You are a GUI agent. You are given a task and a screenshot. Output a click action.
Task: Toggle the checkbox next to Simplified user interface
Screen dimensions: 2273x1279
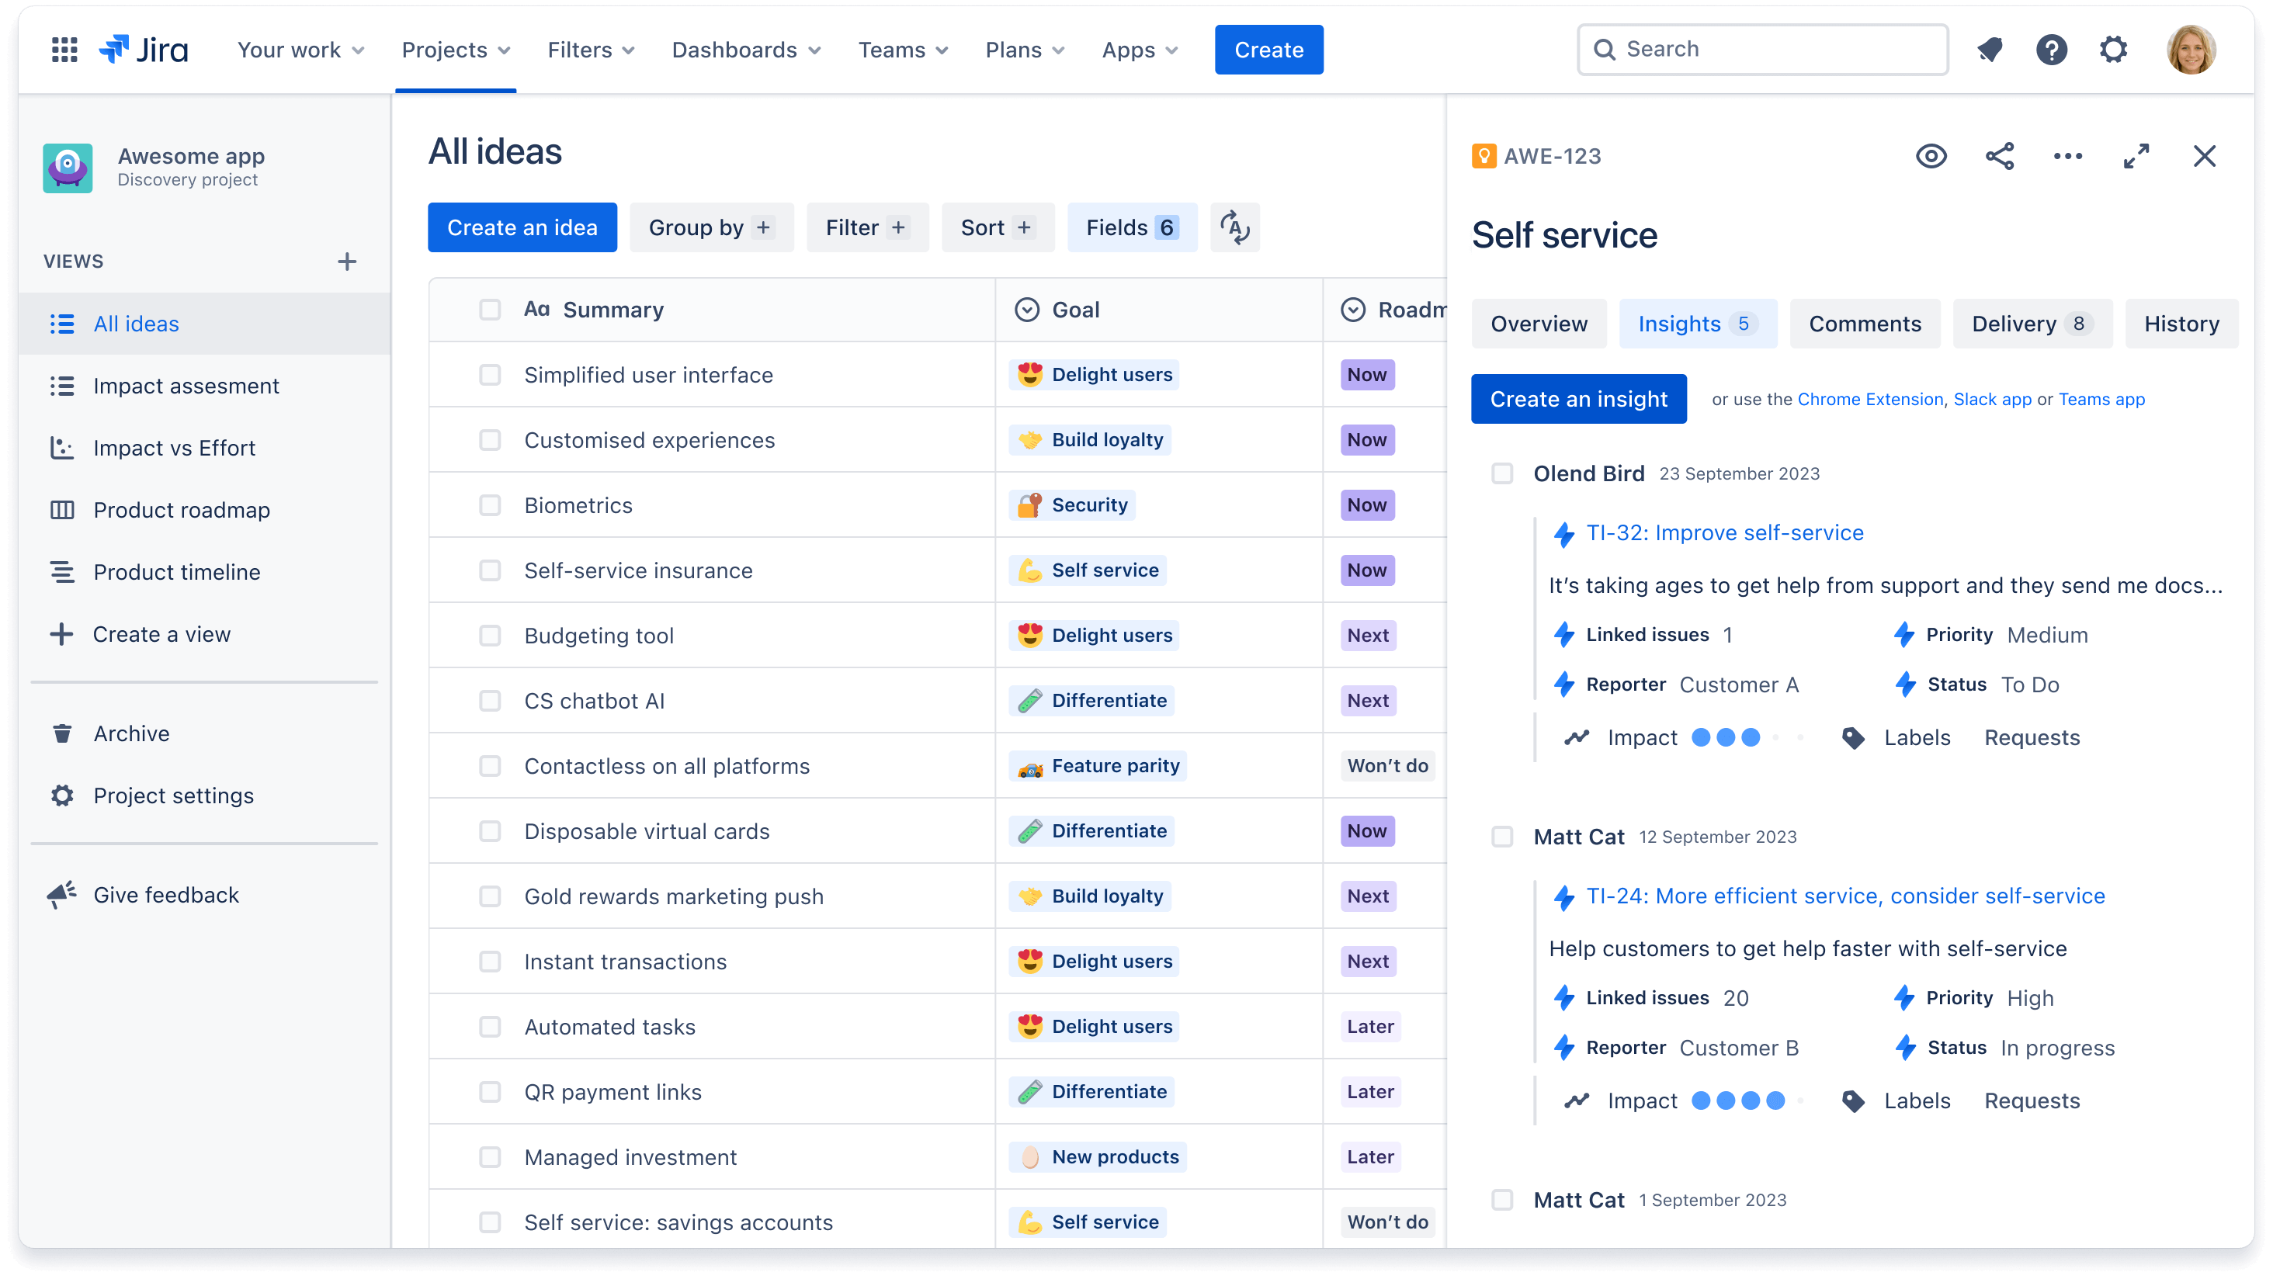click(x=488, y=373)
